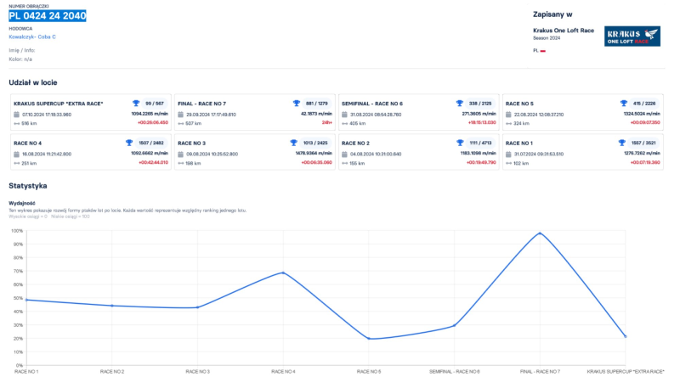Click the trophy icon in Semifinal Race No 6
Screen dimensions: 680x388
point(460,103)
